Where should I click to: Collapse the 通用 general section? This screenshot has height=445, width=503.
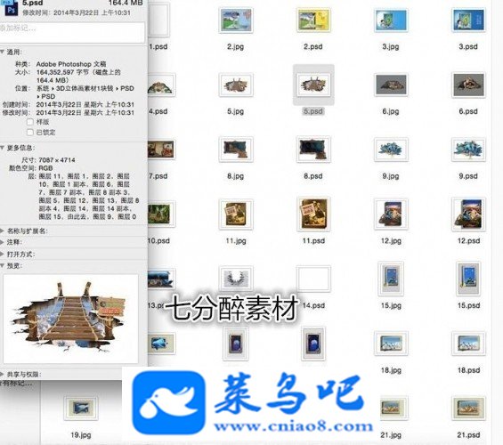(3, 52)
